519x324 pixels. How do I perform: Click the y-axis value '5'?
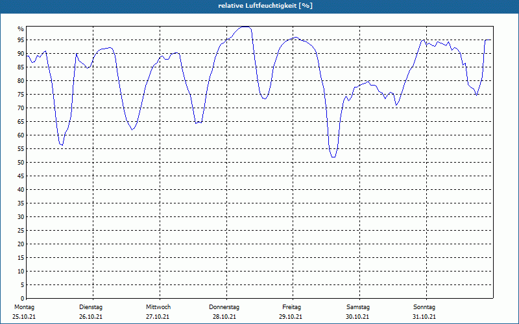coord(23,285)
